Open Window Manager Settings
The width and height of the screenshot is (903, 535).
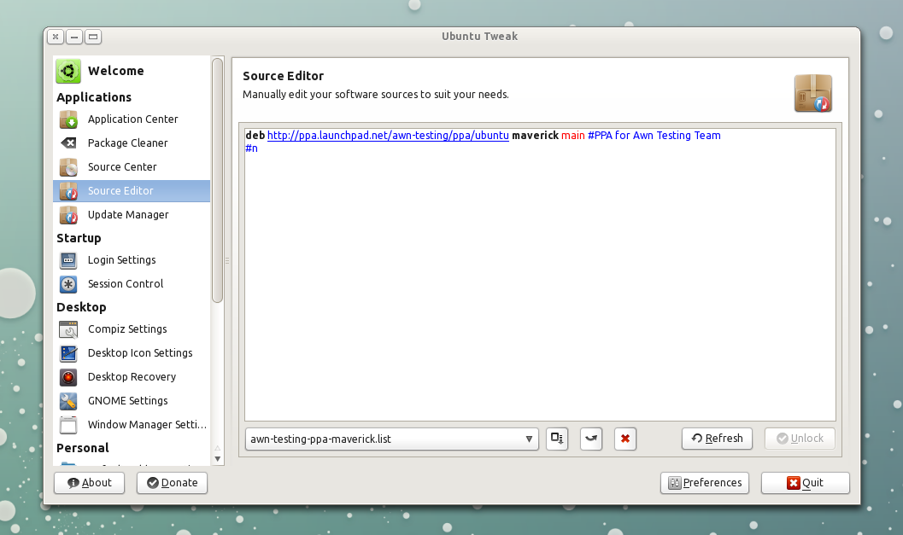[132, 425]
